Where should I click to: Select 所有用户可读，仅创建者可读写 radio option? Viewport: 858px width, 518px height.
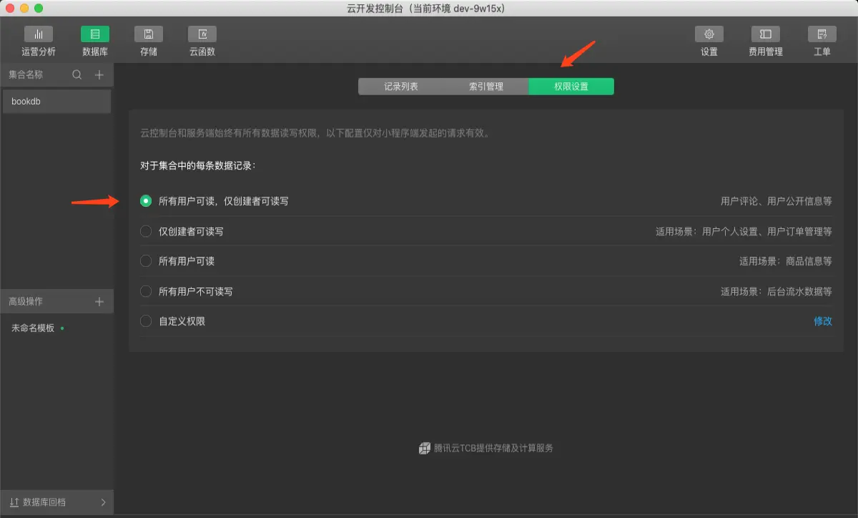(x=146, y=201)
